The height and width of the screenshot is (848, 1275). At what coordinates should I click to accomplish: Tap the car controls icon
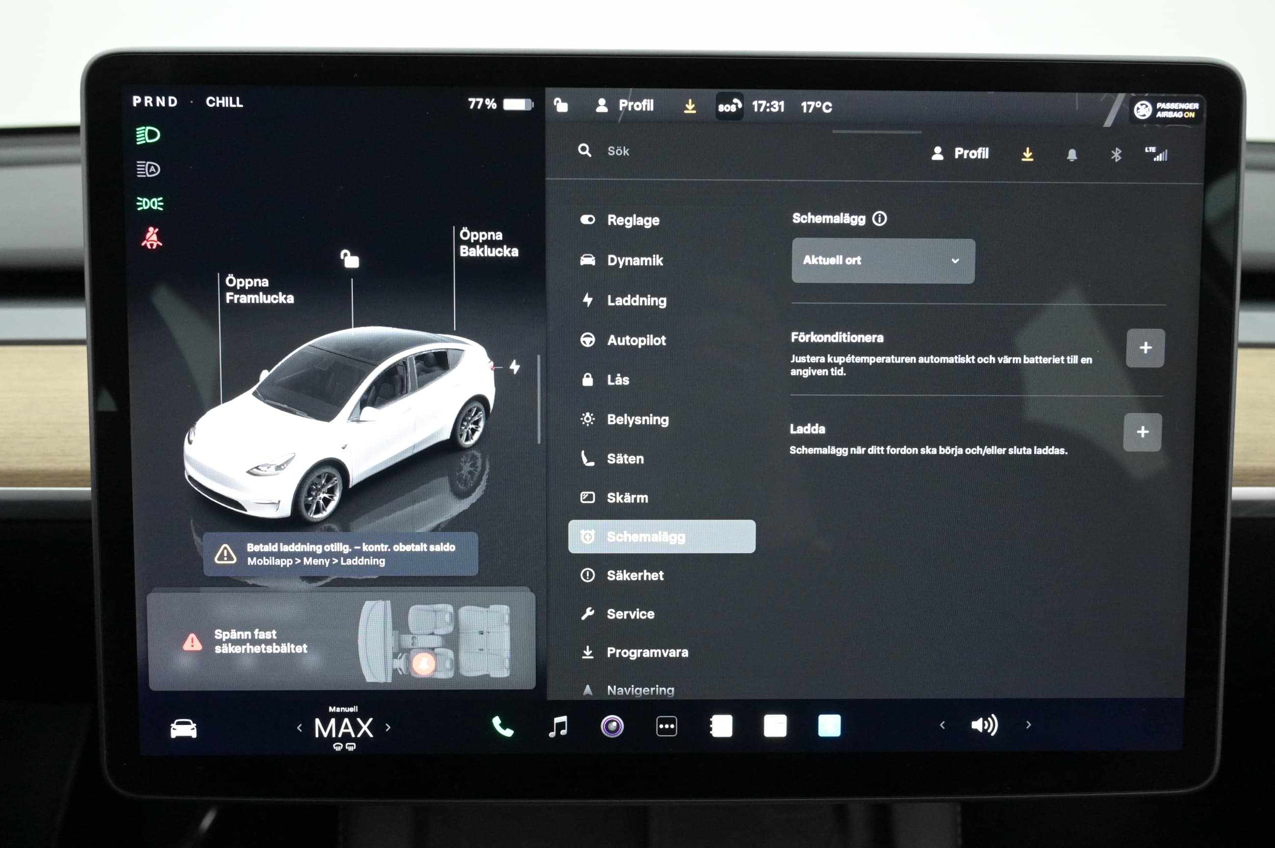[x=184, y=728]
